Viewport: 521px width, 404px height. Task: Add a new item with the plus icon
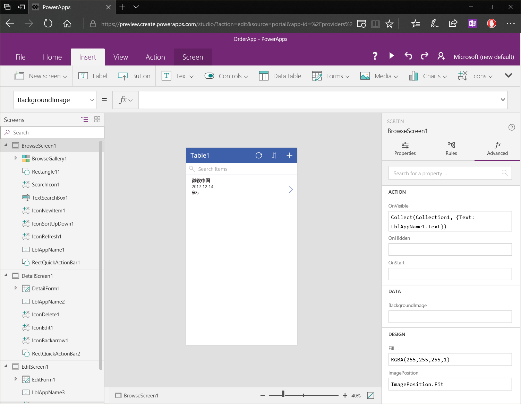(289, 155)
